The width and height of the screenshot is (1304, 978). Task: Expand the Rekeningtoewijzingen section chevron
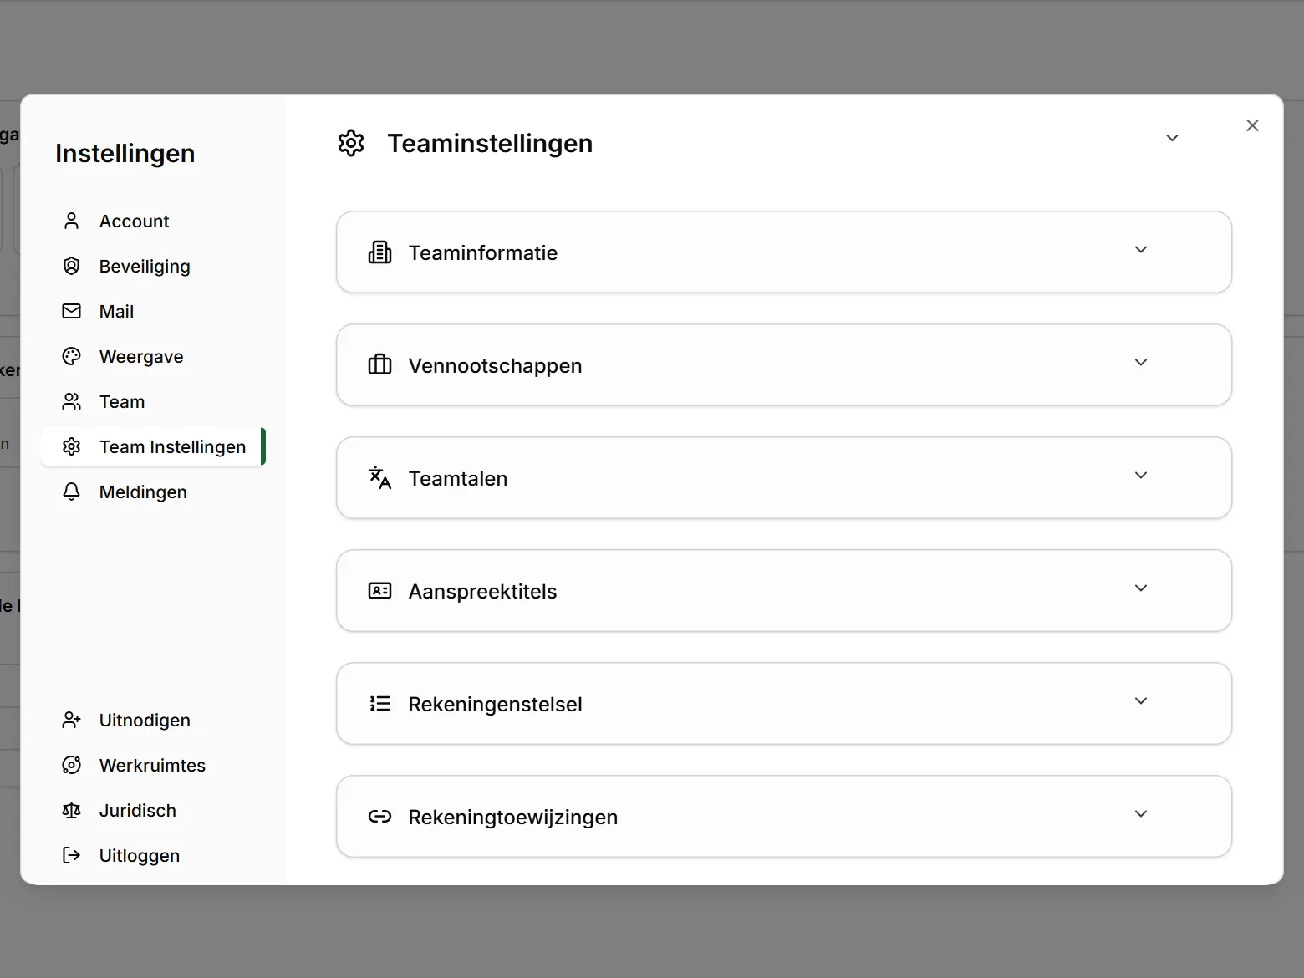tap(1141, 814)
